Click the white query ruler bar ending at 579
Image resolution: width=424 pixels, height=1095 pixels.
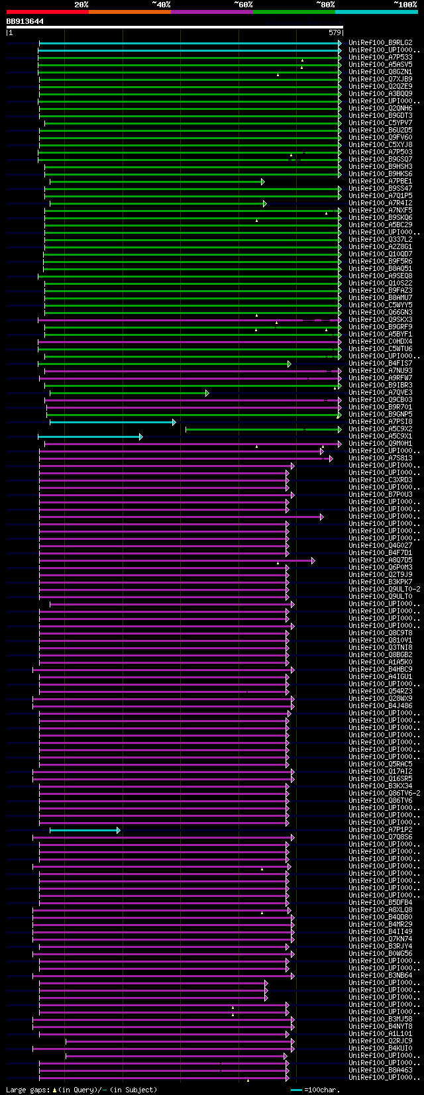point(175,27)
